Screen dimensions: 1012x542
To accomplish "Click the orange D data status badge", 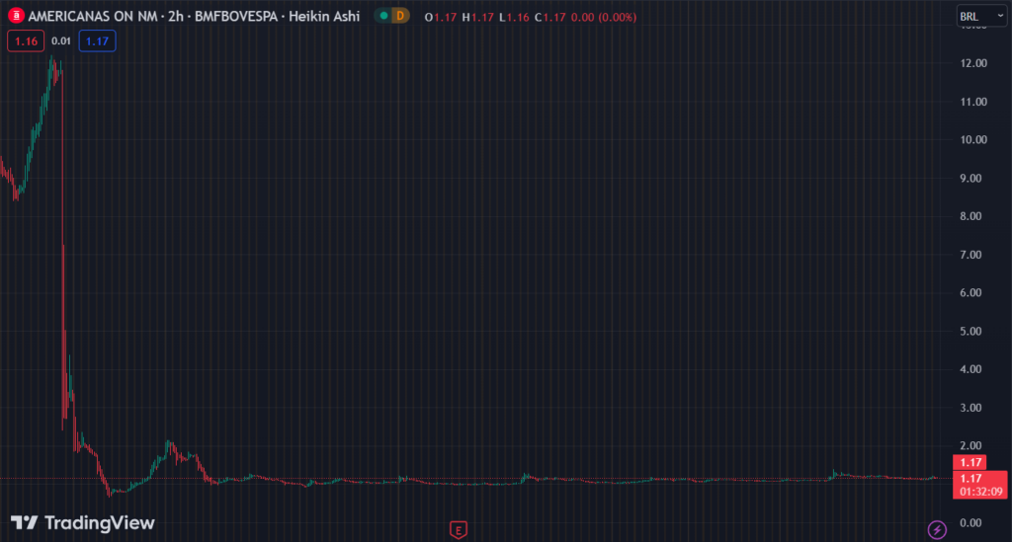I will pos(400,16).
